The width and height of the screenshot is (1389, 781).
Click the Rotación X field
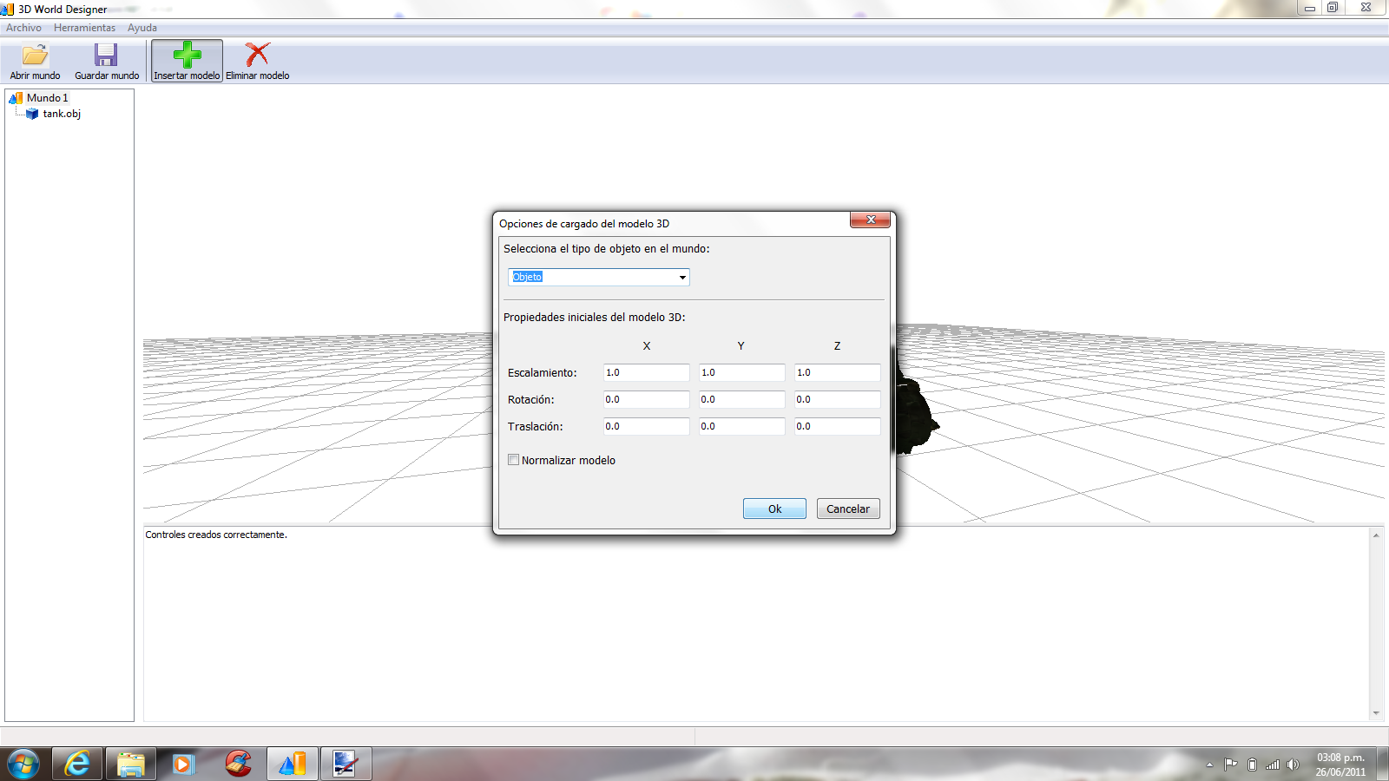tap(647, 399)
